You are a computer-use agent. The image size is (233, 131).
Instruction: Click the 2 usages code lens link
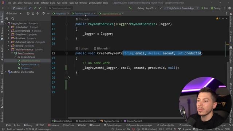click(x=82, y=48)
